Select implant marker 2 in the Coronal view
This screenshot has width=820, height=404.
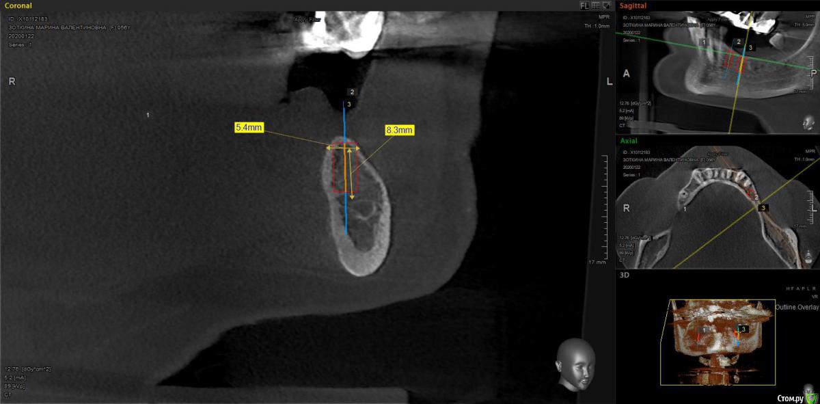pos(352,92)
